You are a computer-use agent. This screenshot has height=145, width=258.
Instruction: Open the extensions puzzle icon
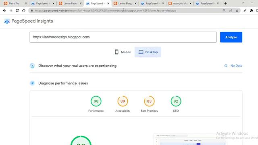coord(252,10)
